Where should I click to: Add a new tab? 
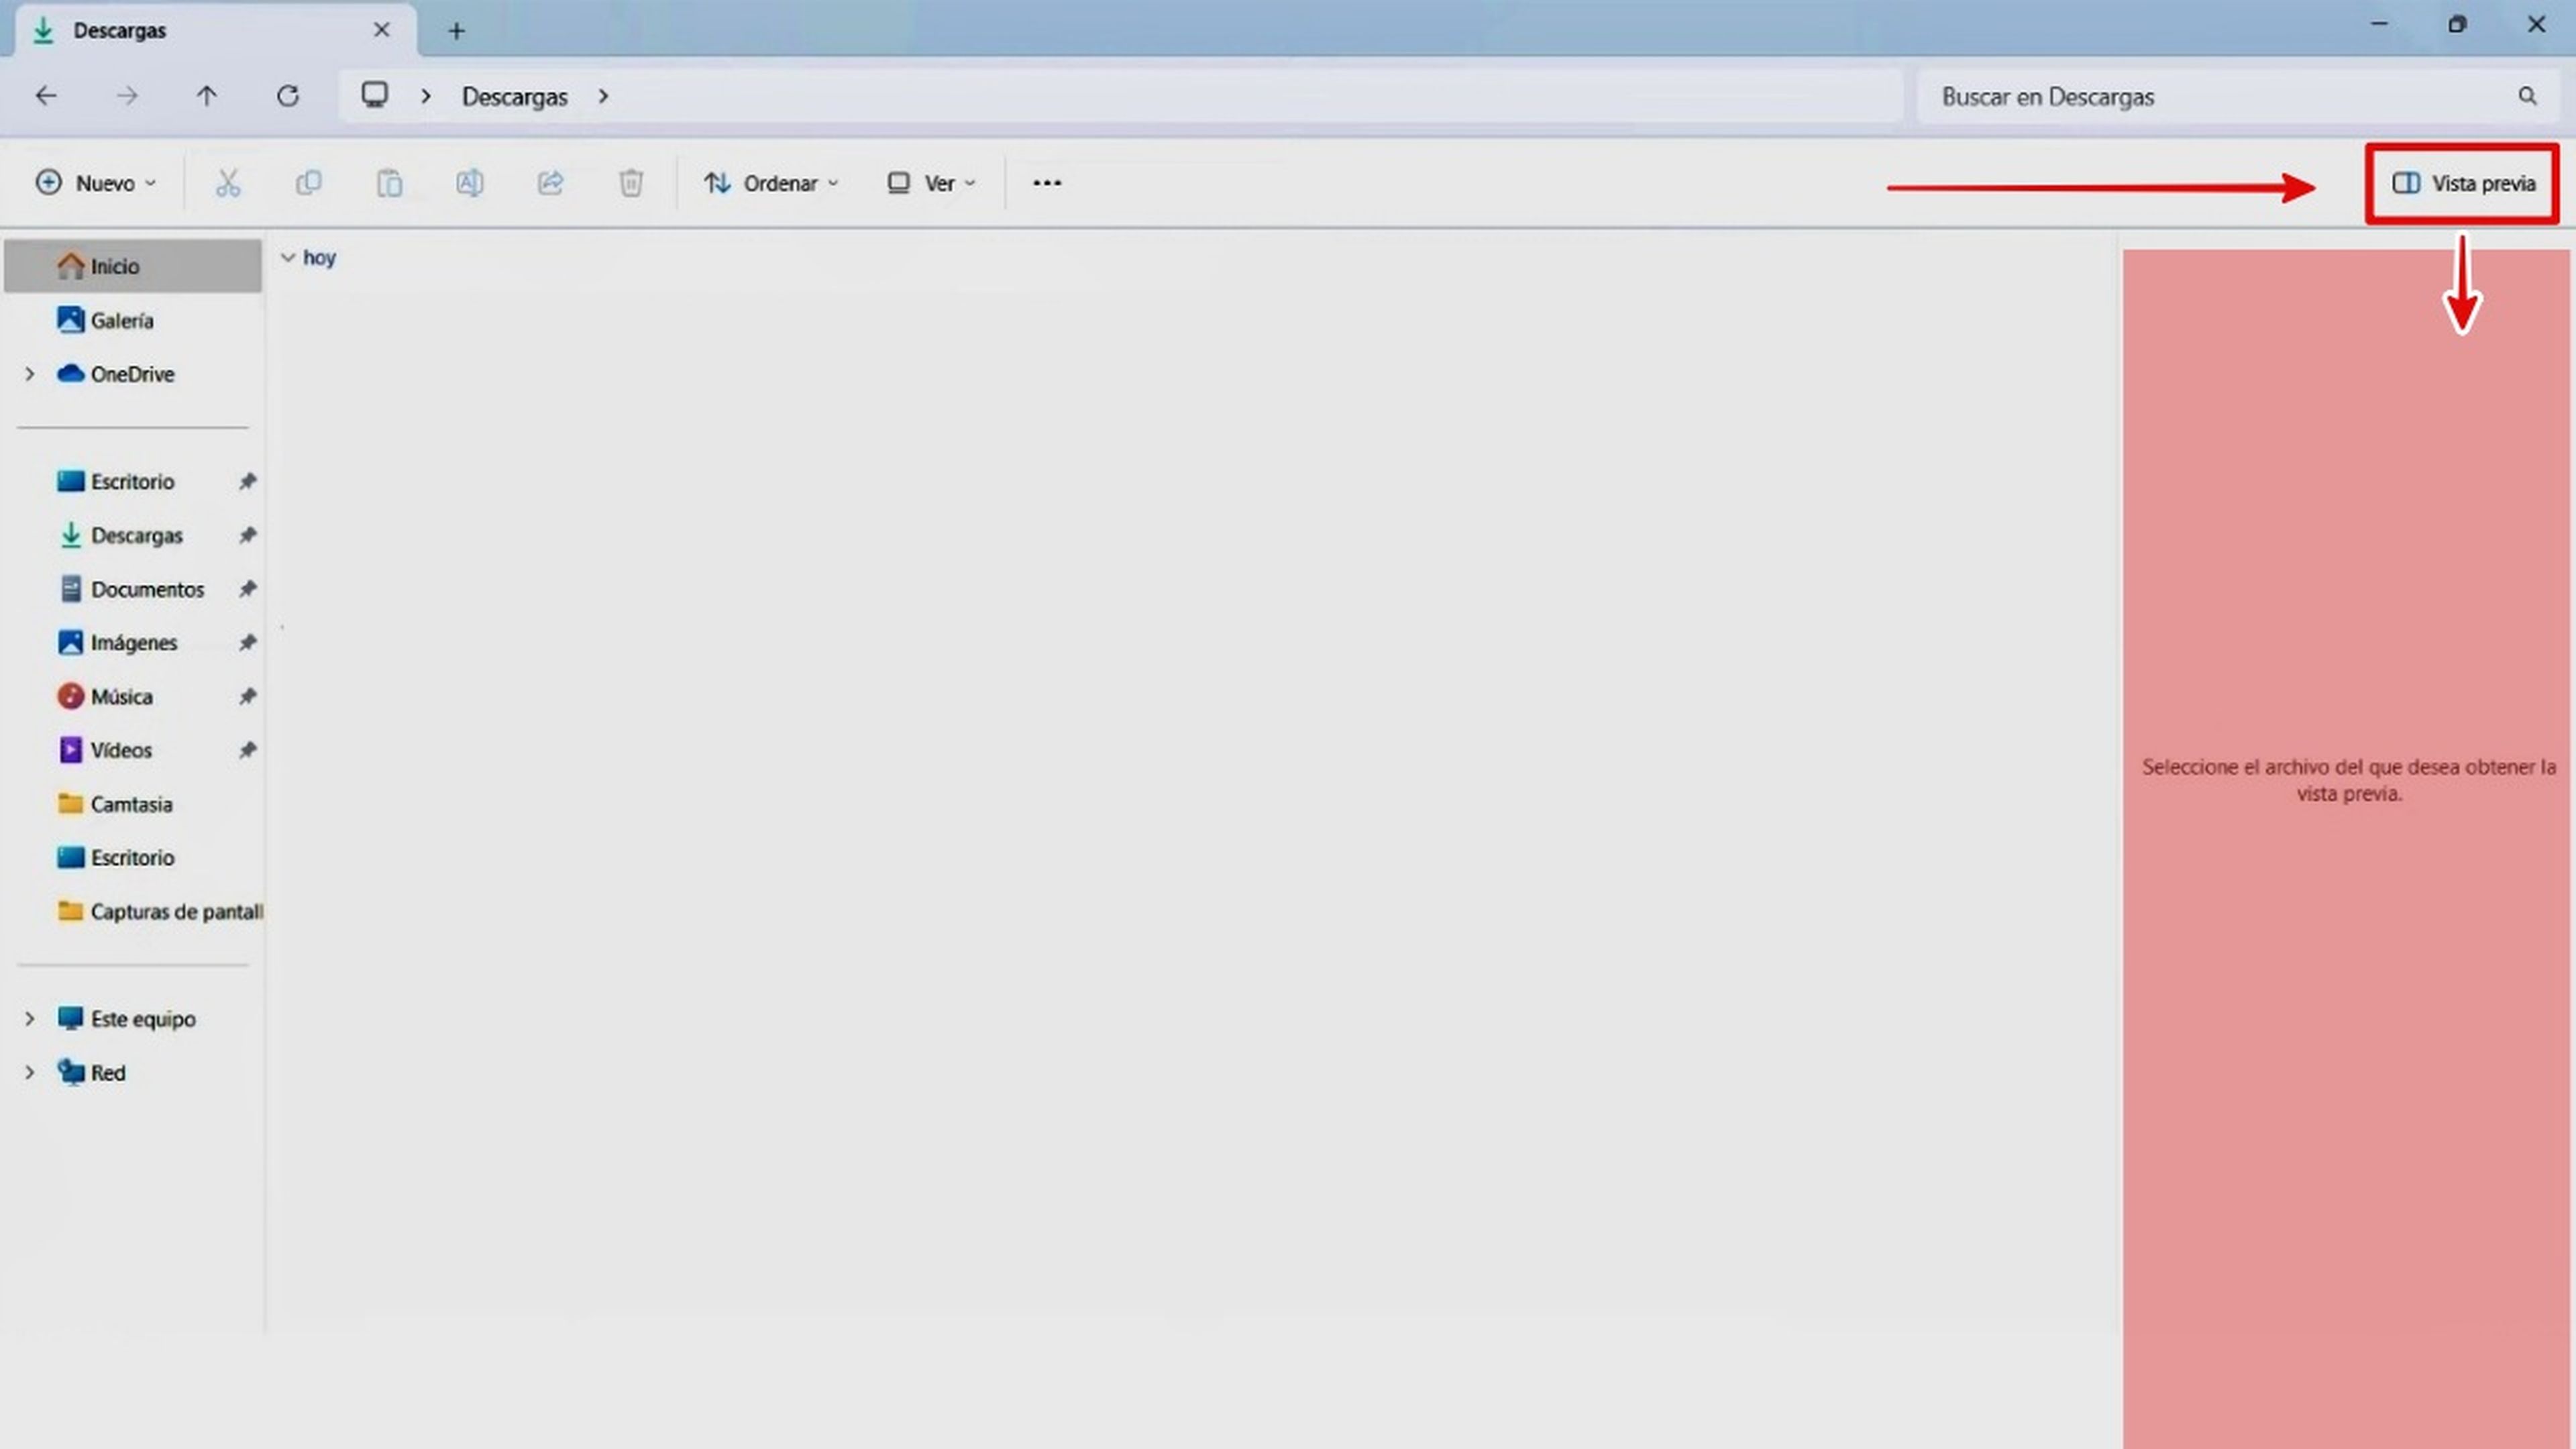coord(456,31)
